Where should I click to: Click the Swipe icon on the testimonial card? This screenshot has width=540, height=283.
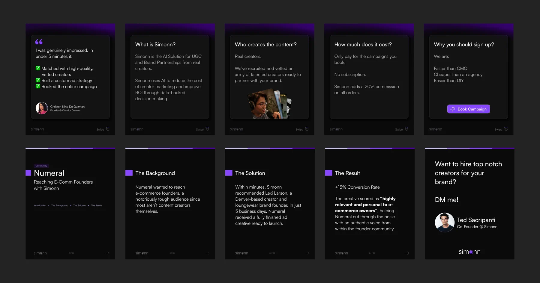click(x=108, y=129)
